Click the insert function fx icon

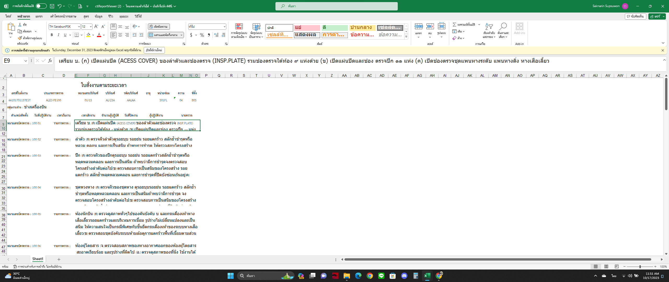(x=50, y=61)
